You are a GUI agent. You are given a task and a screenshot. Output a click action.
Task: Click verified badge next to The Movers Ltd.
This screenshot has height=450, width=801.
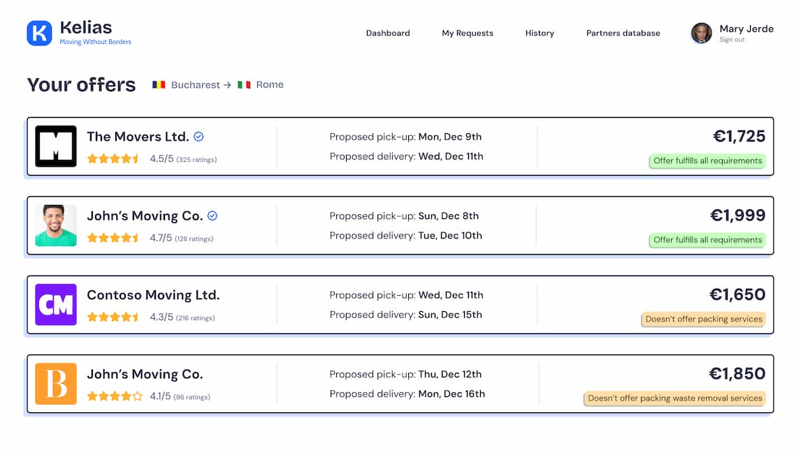[199, 137]
